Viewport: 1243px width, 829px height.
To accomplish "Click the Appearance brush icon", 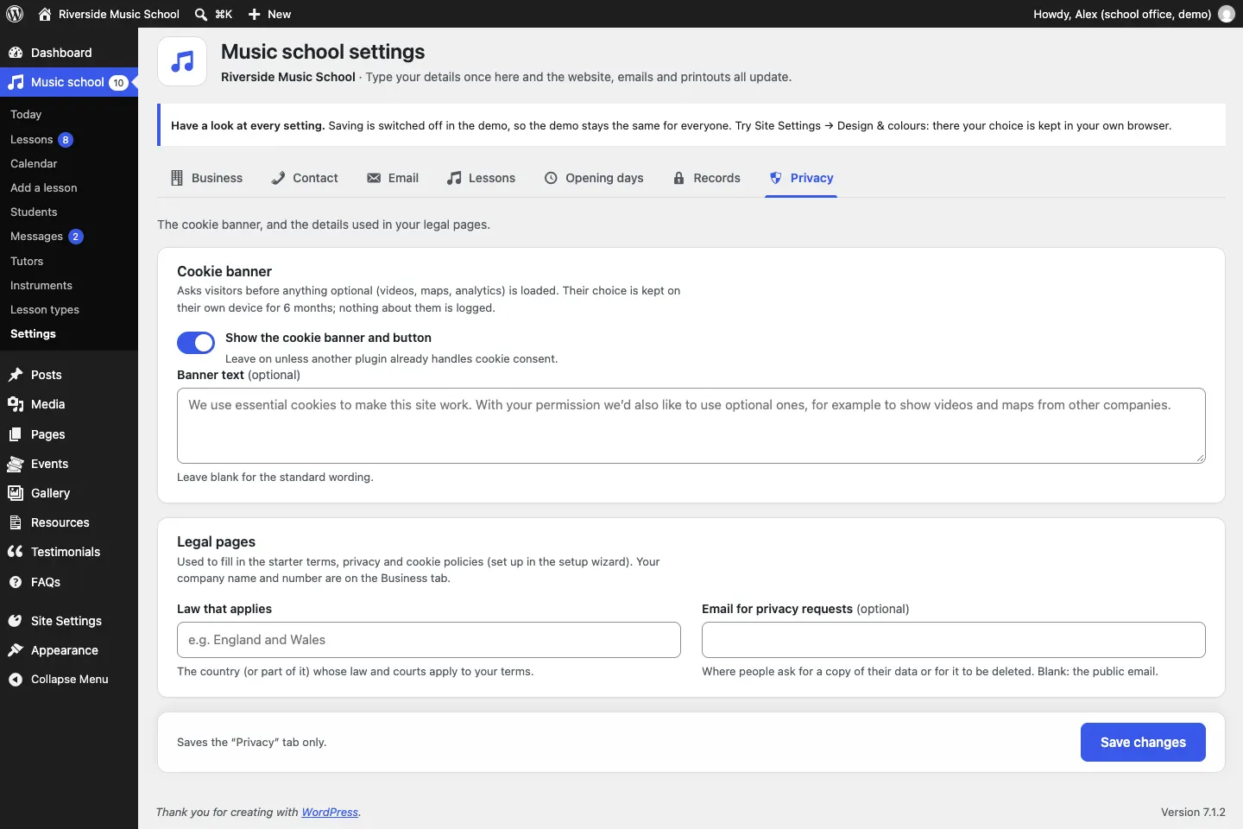I will [16, 650].
